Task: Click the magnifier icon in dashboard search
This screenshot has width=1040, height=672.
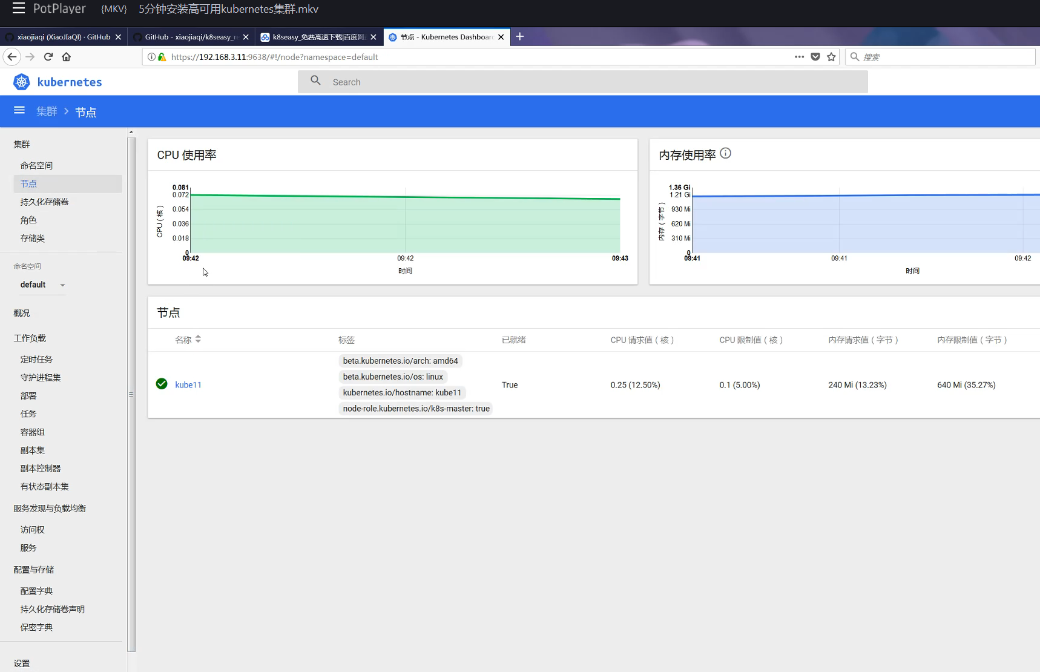Action: [x=315, y=81]
